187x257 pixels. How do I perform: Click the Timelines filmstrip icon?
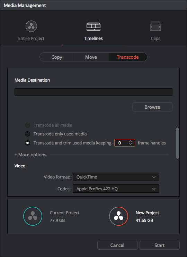(93, 26)
